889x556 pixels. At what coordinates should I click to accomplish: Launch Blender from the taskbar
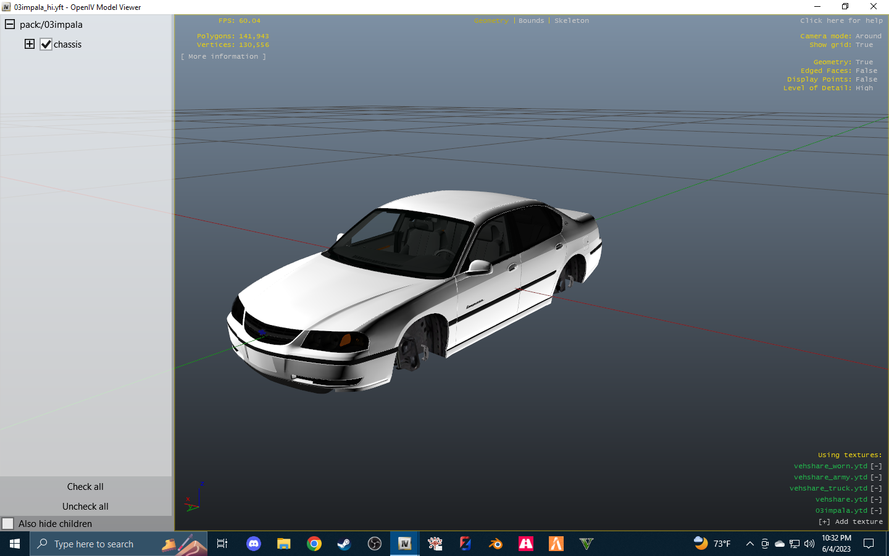tap(495, 544)
